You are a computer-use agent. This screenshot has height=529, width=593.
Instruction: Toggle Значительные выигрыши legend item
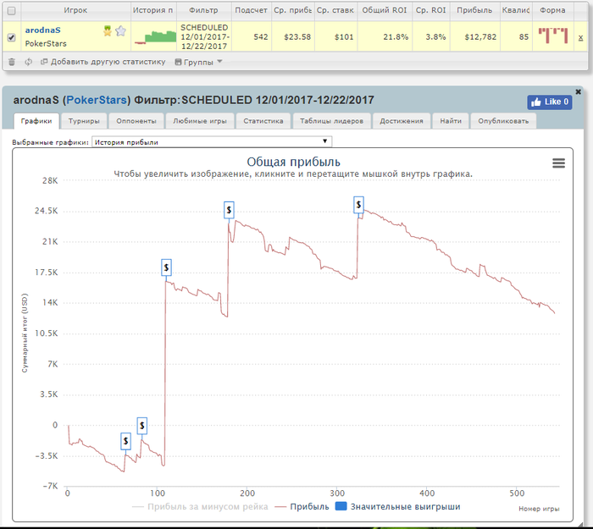click(x=398, y=507)
